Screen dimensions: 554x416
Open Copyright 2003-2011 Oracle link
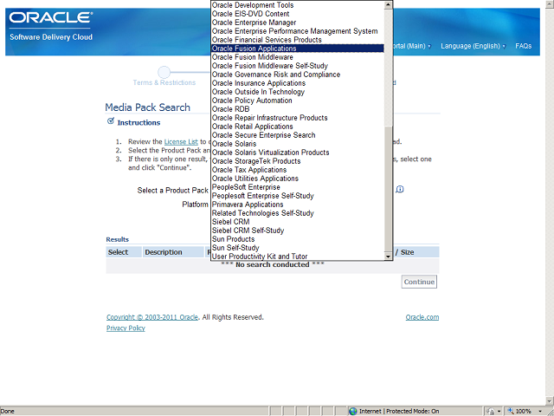[x=152, y=317]
